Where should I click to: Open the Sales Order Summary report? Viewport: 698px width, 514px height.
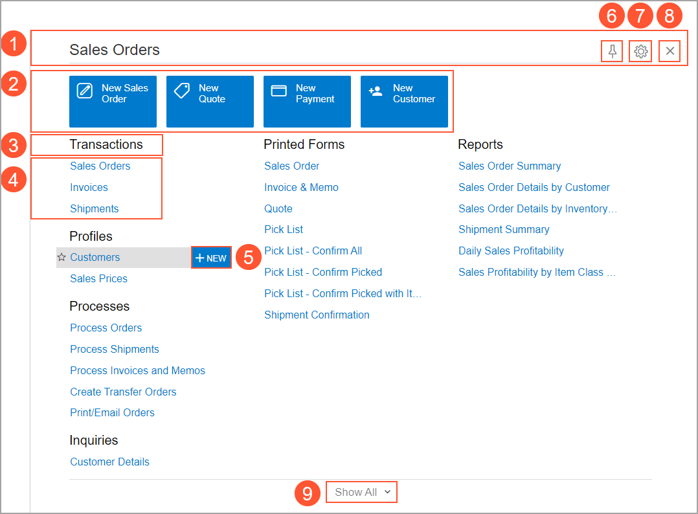tap(510, 166)
